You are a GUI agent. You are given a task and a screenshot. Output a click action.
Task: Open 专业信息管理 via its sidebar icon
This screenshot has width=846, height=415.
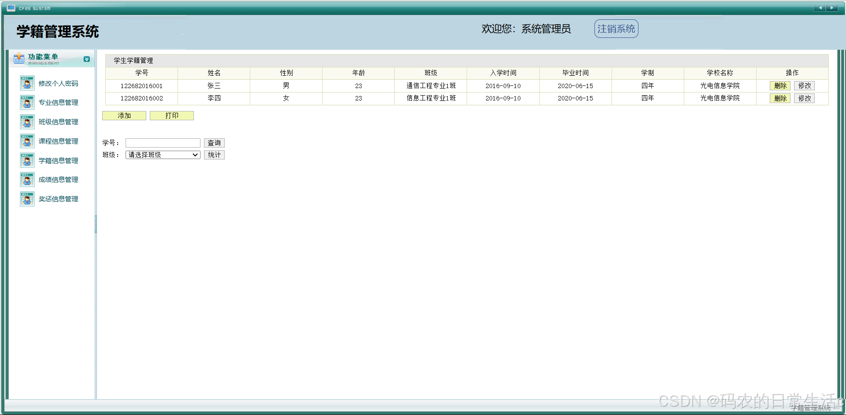pyautogui.click(x=27, y=102)
